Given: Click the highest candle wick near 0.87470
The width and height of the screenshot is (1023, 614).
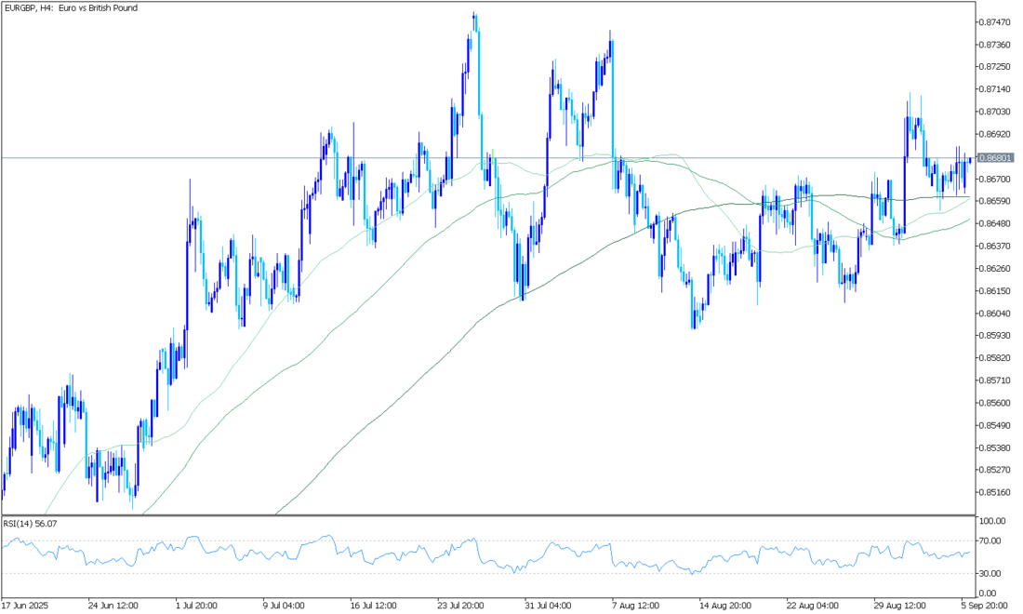Looking at the screenshot, I should pos(474,15).
